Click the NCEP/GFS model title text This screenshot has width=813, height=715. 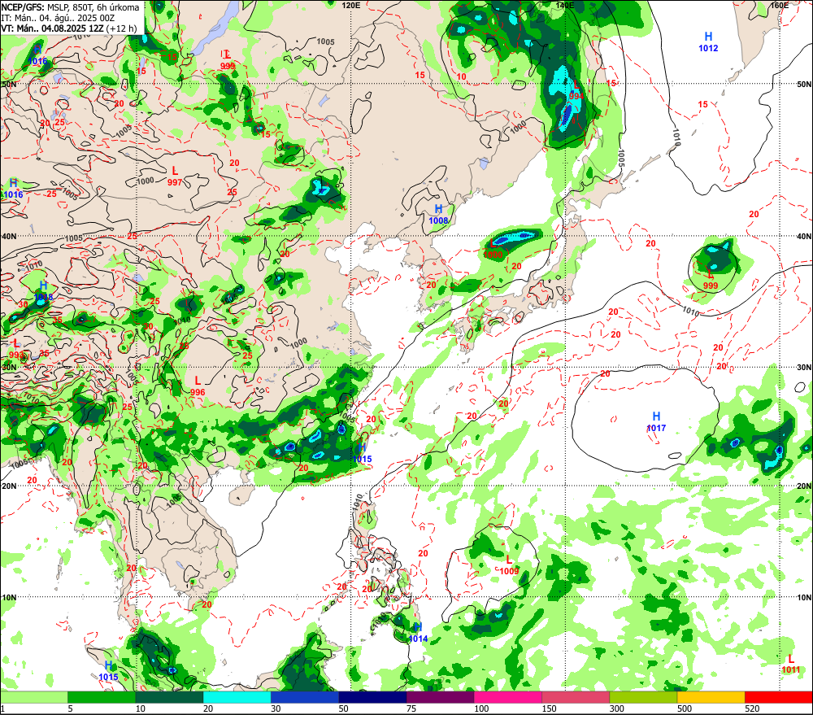pyautogui.click(x=70, y=7)
